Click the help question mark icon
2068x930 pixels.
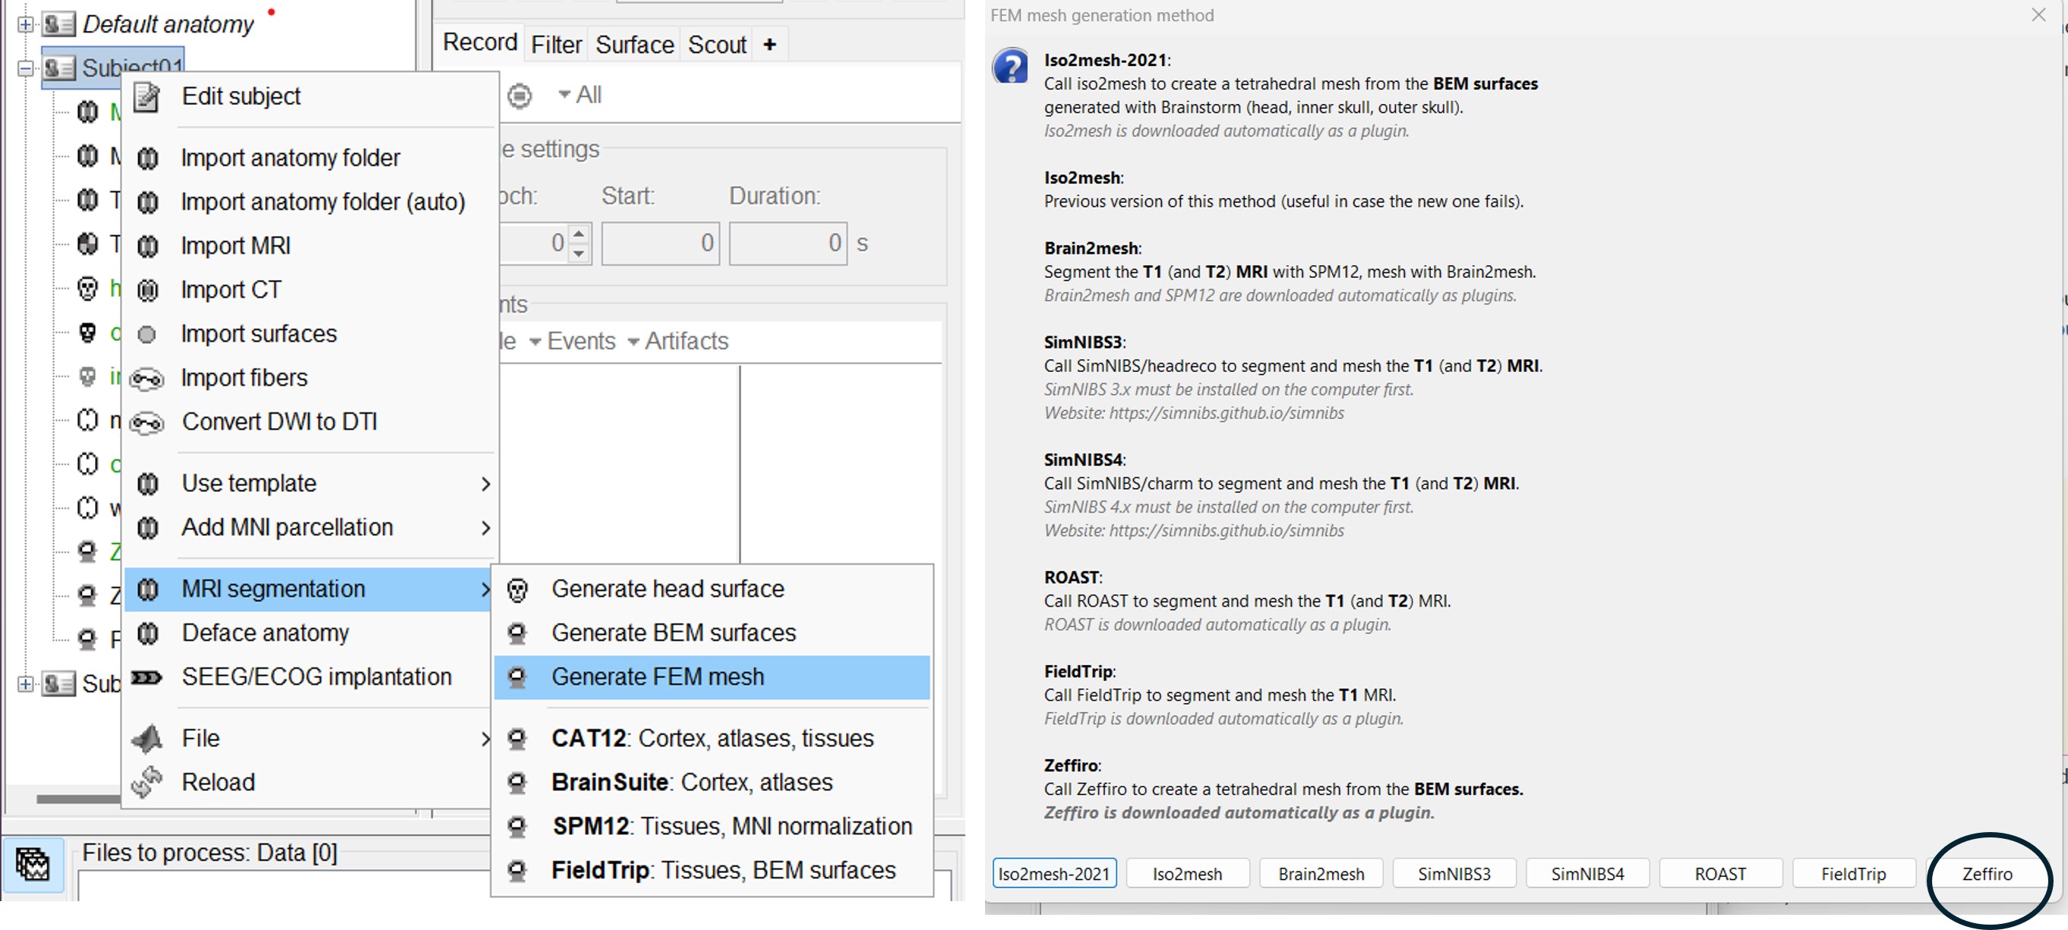tap(1010, 67)
